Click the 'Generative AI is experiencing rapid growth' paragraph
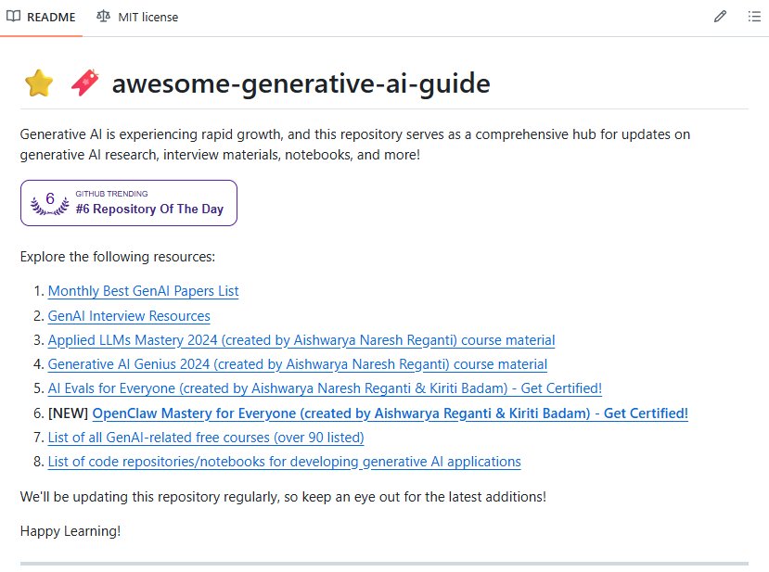The height and width of the screenshot is (572, 769). pyautogui.click(x=355, y=145)
